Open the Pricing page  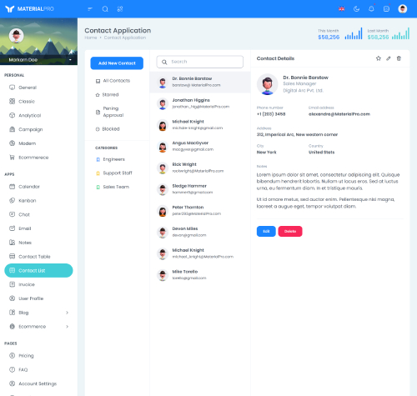coord(38,356)
